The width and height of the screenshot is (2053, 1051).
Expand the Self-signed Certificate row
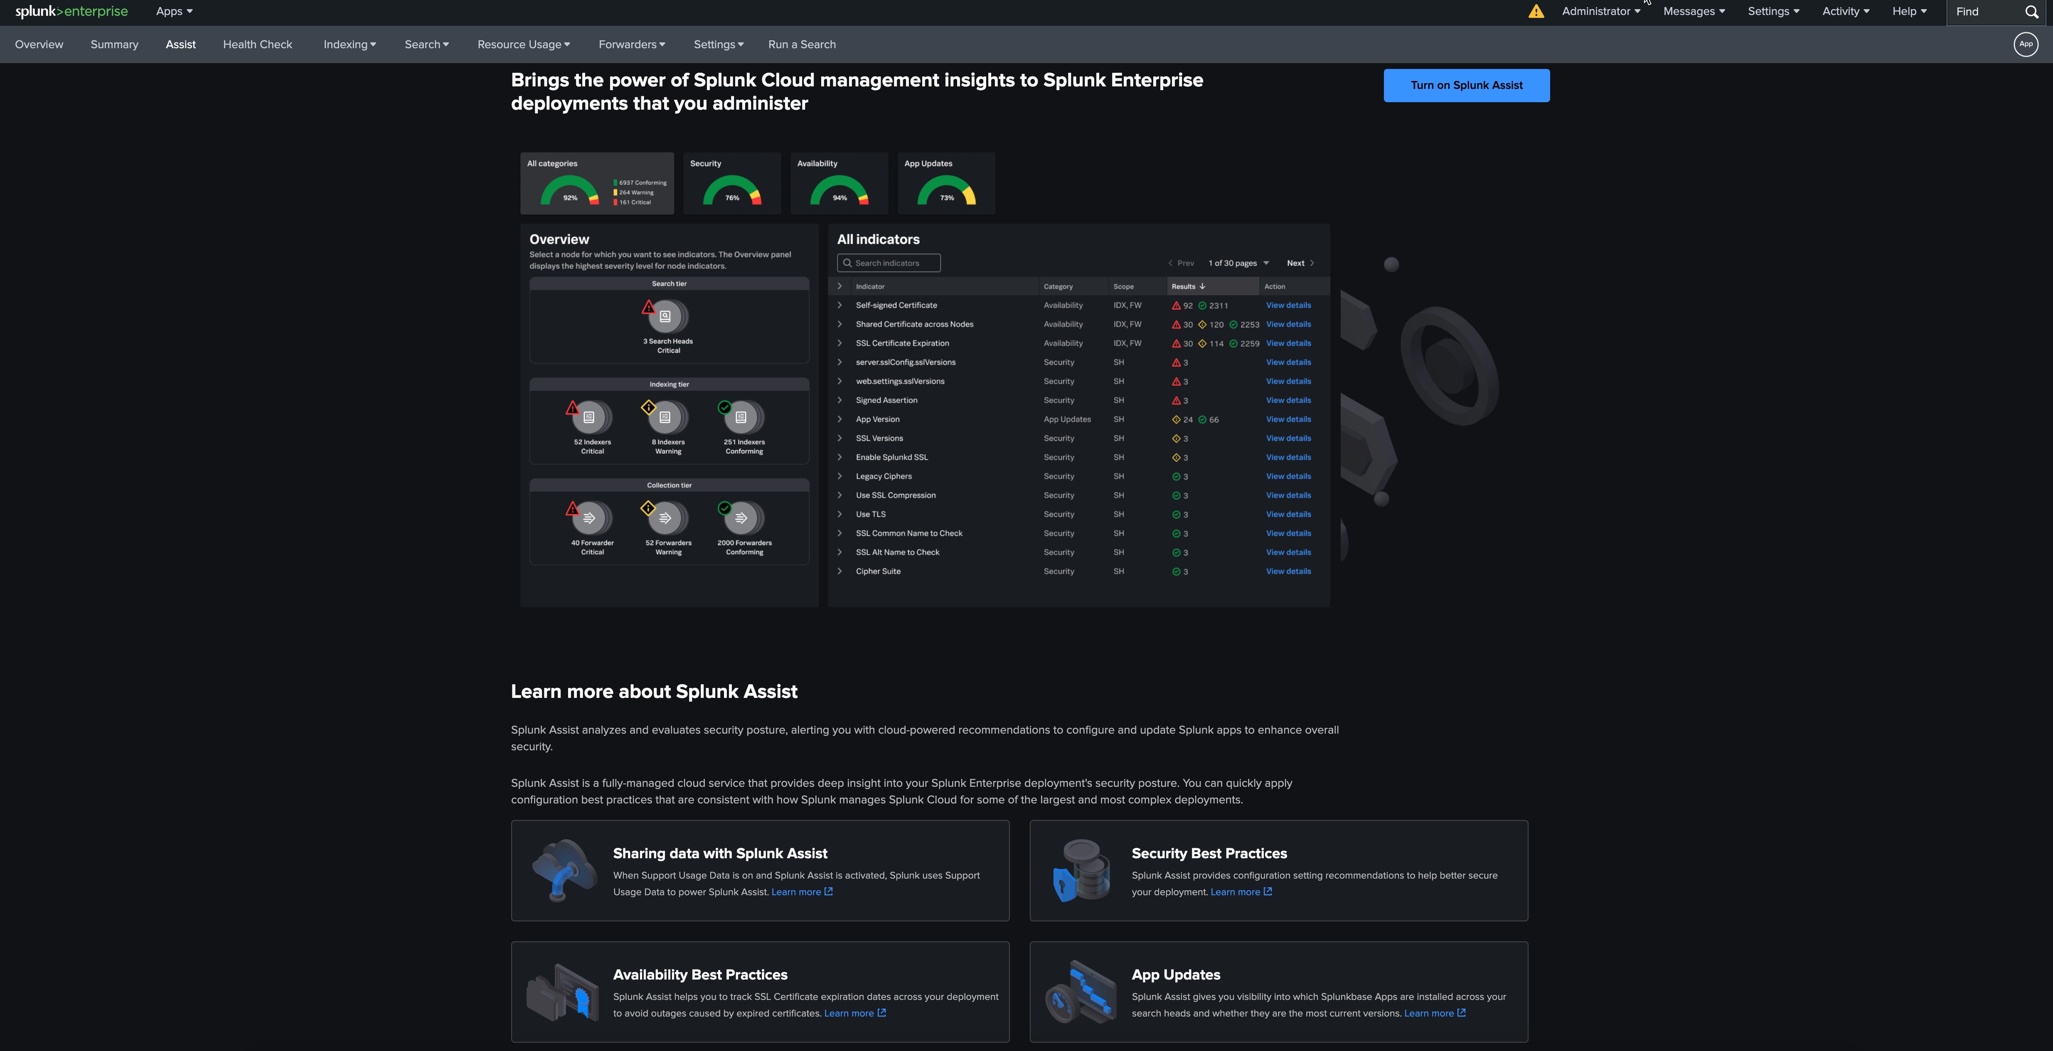[839, 305]
